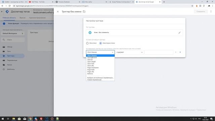Viewport: 215px width, 121px height.
Task: Open the red FileZilla taskbar icon
Action: pyautogui.click(x=41, y=119)
